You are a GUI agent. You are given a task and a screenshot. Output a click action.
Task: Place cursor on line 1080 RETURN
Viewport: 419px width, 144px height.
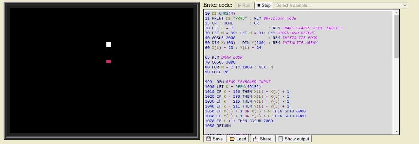[x=223, y=126]
